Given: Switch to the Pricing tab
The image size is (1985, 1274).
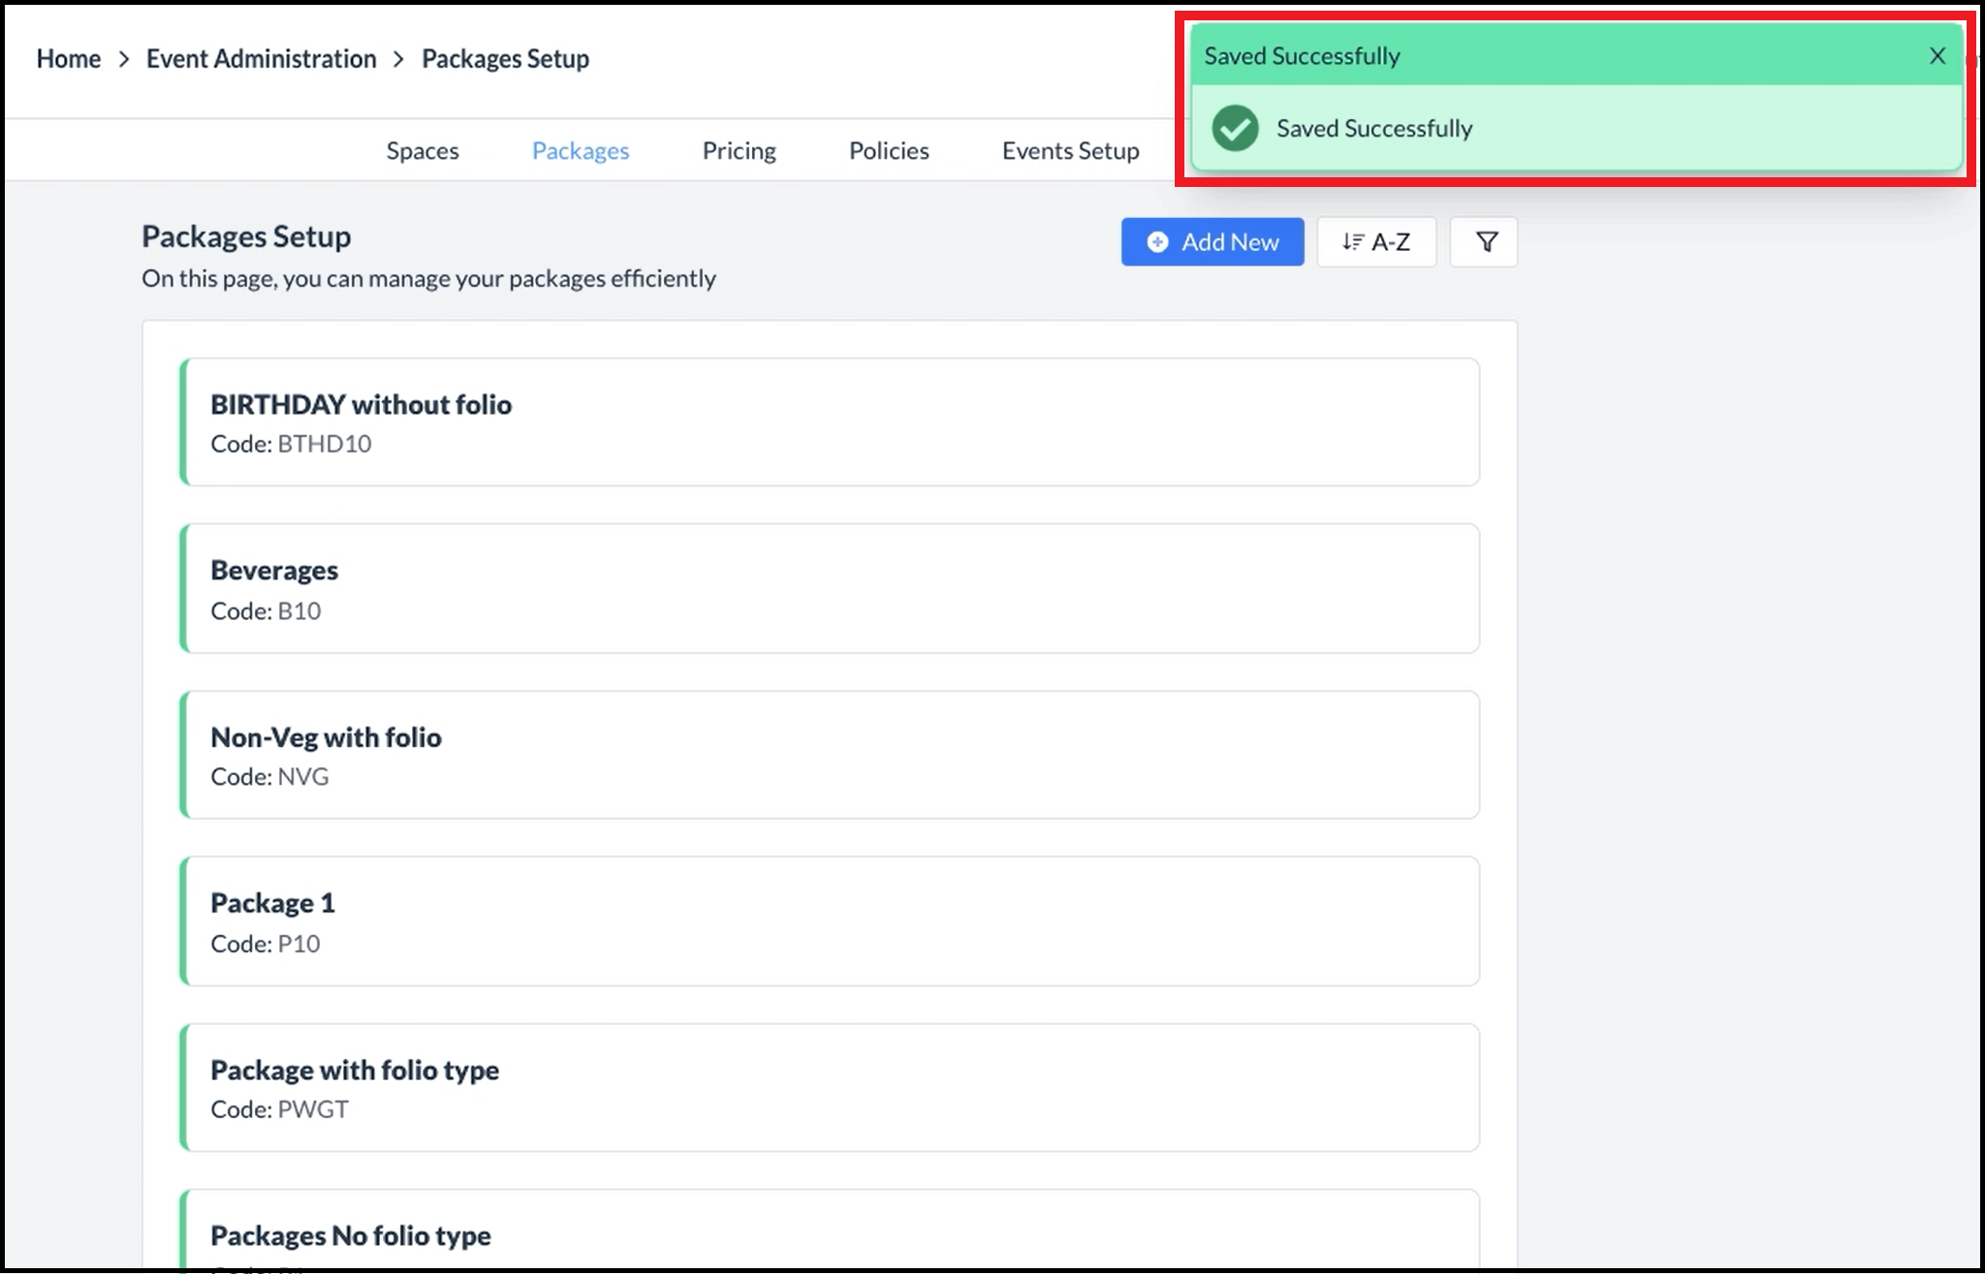Looking at the screenshot, I should click(x=739, y=151).
